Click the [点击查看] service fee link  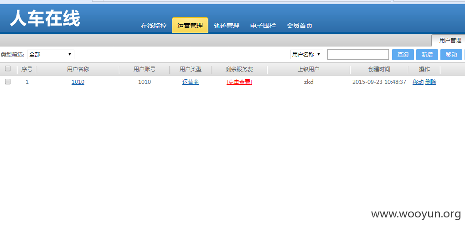coord(239,82)
